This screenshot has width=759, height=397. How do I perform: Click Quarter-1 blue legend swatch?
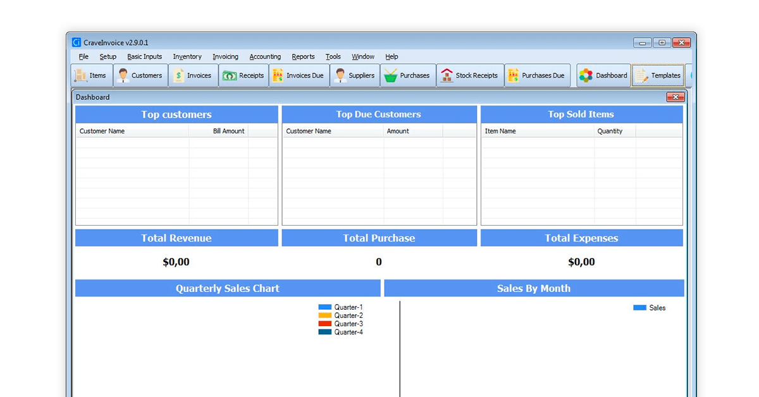point(325,307)
